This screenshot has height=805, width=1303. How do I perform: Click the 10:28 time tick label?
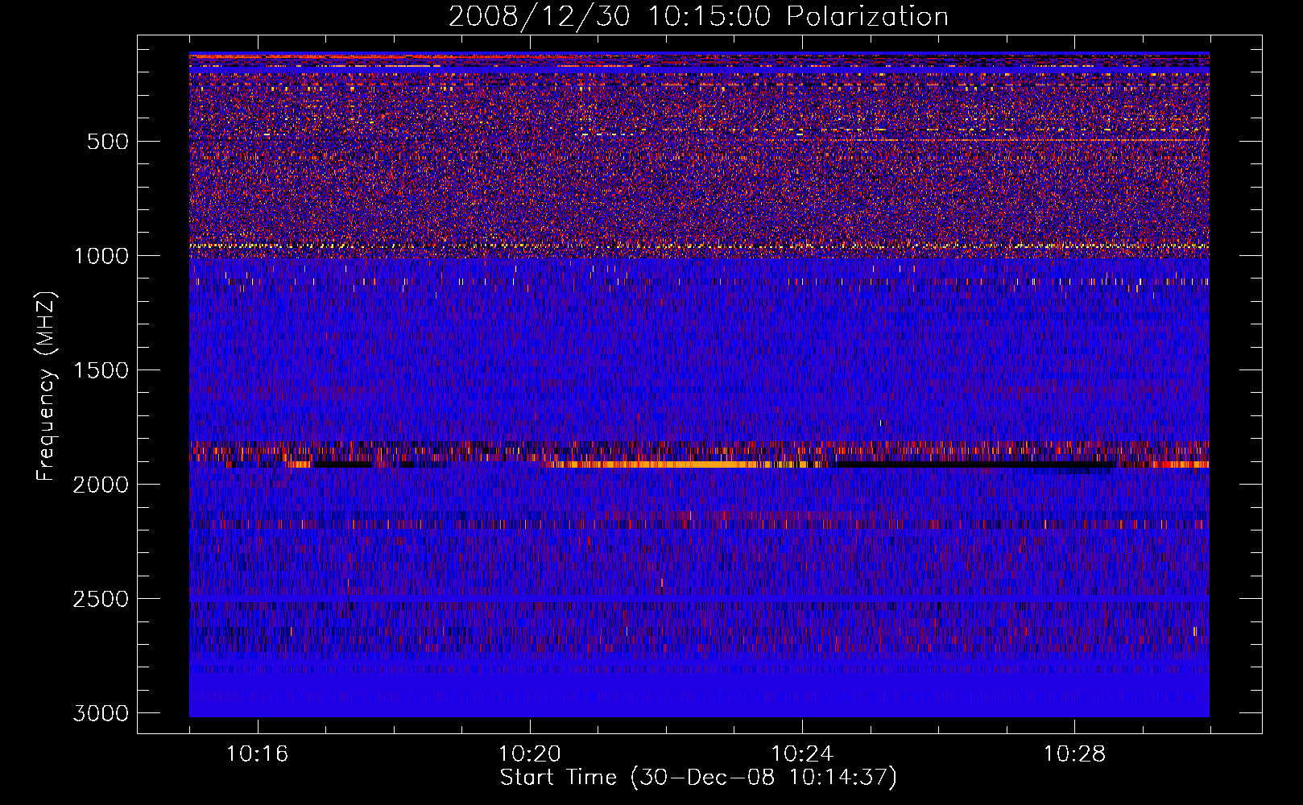pyautogui.click(x=1074, y=754)
